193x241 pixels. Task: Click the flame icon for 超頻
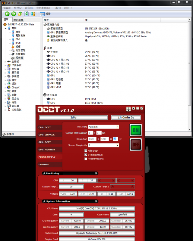click(13, 47)
